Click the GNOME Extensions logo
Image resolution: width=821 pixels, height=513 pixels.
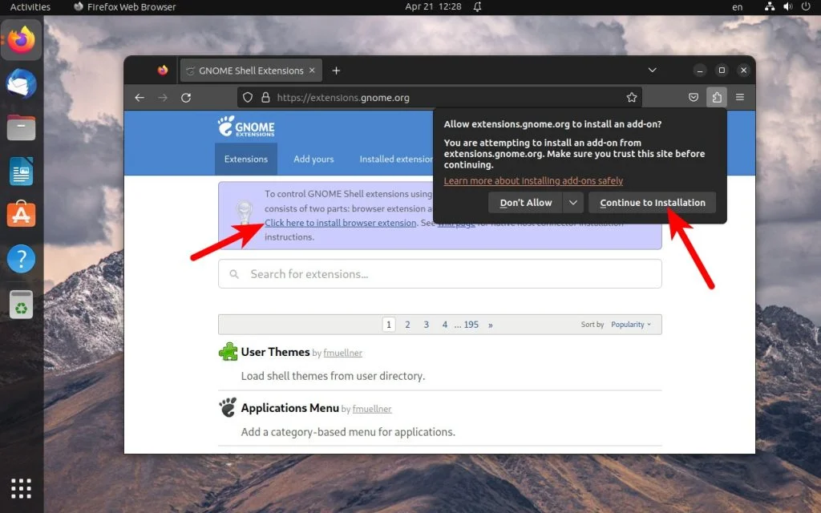point(245,127)
